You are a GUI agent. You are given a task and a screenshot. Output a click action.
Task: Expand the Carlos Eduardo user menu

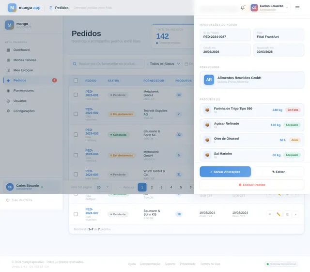[270, 8]
